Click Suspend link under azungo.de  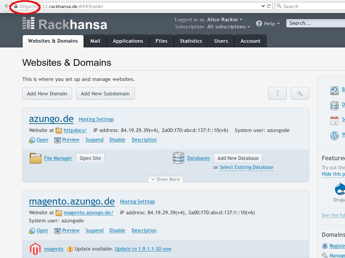click(94, 140)
